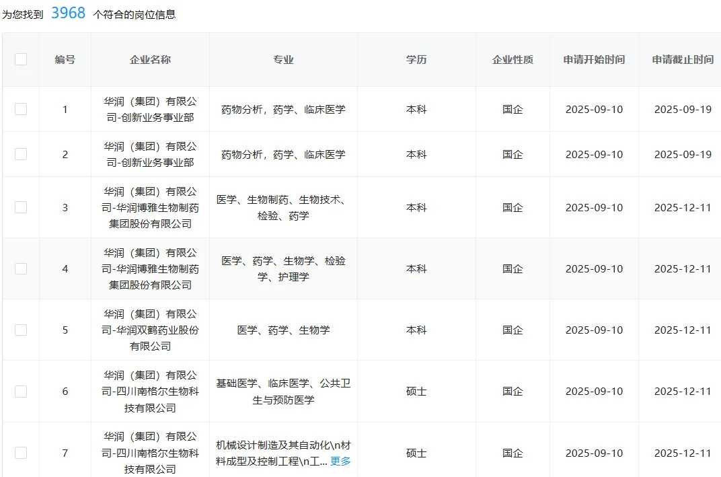Check the box for row number 2
This screenshot has height=477, width=721.
pyautogui.click(x=21, y=154)
